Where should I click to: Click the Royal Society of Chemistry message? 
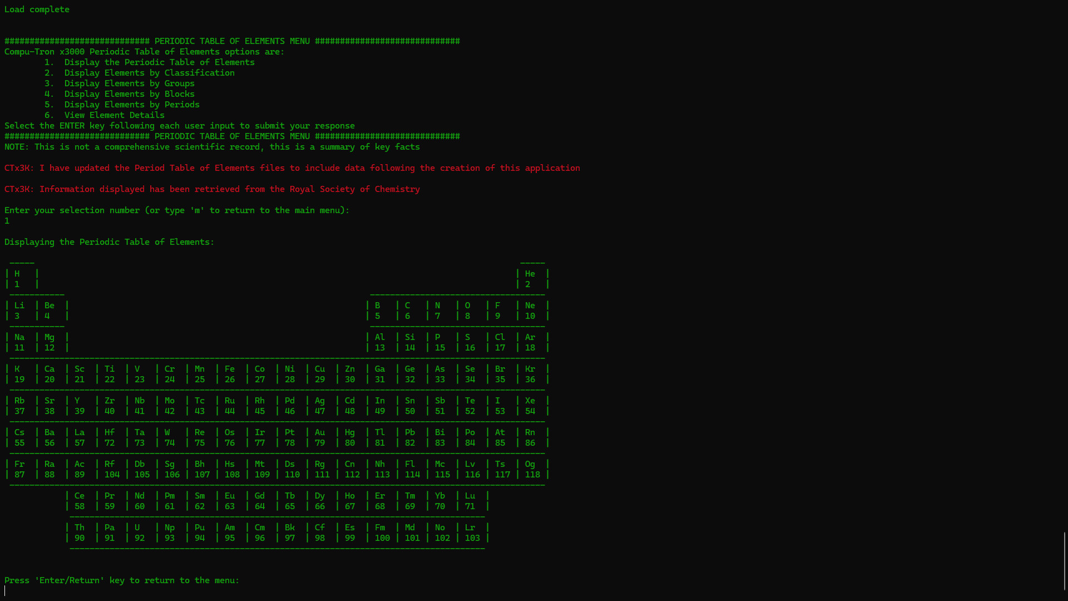click(212, 189)
